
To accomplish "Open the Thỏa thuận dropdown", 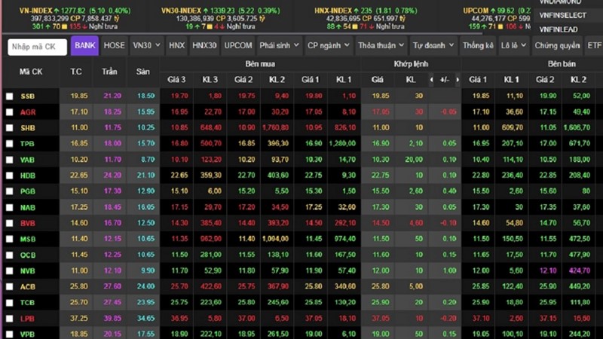I will [381, 45].
